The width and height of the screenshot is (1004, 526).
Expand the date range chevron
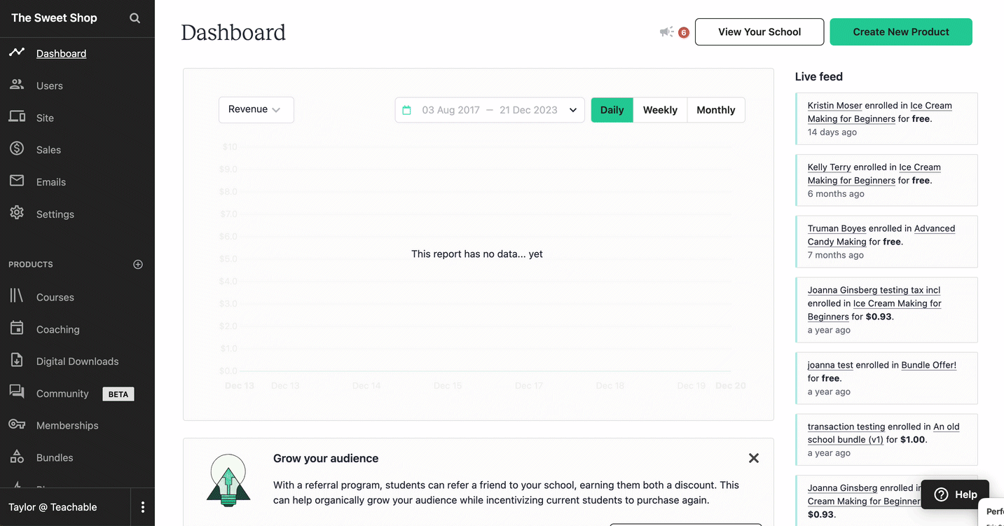pyautogui.click(x=573, y=110)
